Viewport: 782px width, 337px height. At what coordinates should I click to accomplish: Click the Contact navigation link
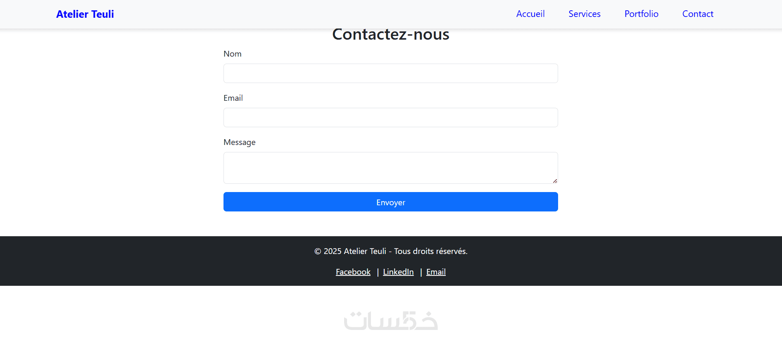[698, 14]
